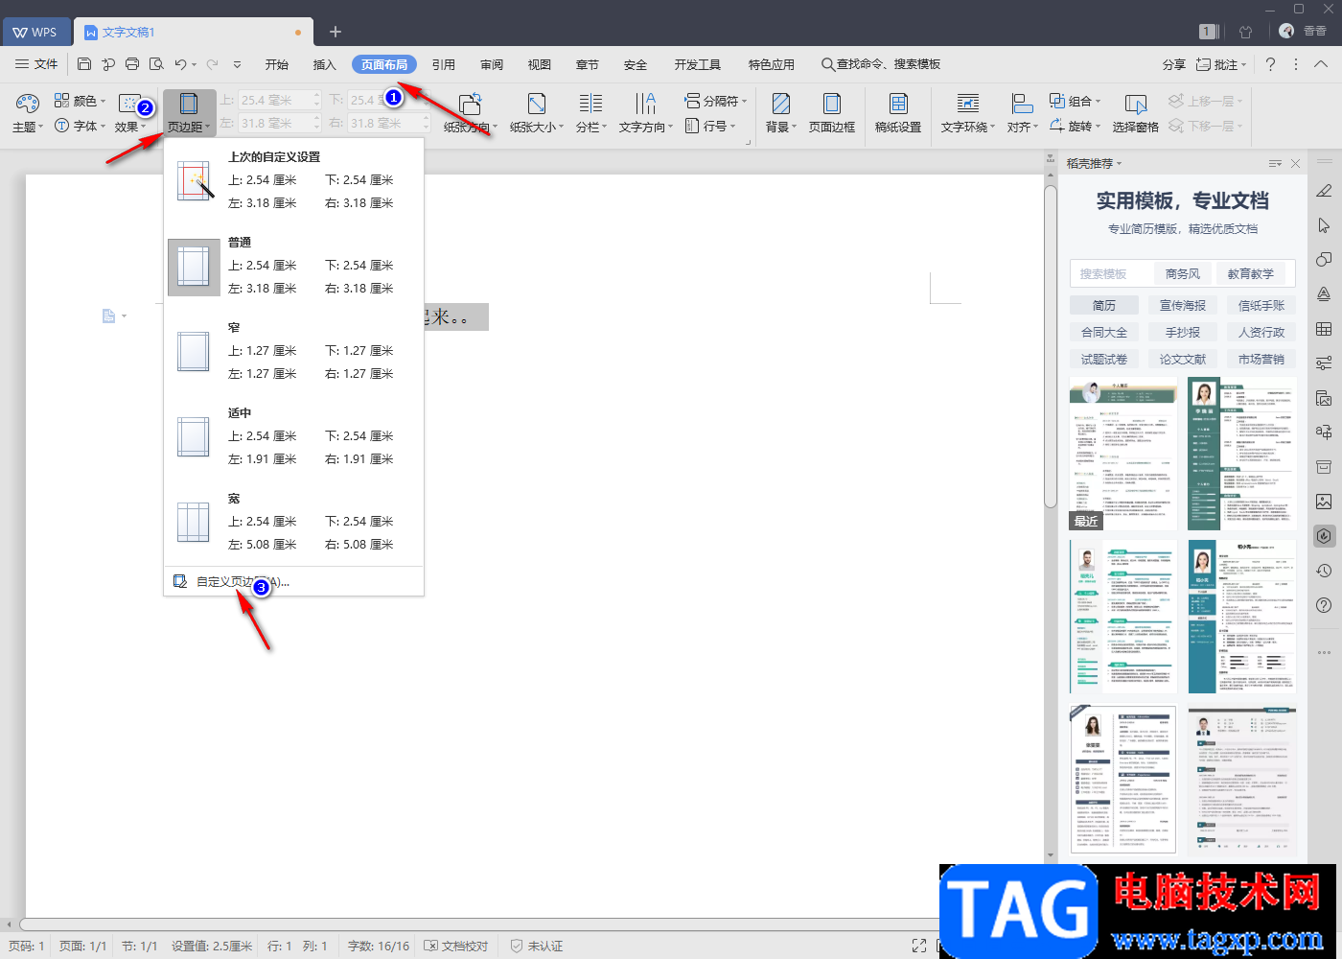Click the Save icon in quick access toolbar
Screen dimensions: 1342x959
(84, 64)
